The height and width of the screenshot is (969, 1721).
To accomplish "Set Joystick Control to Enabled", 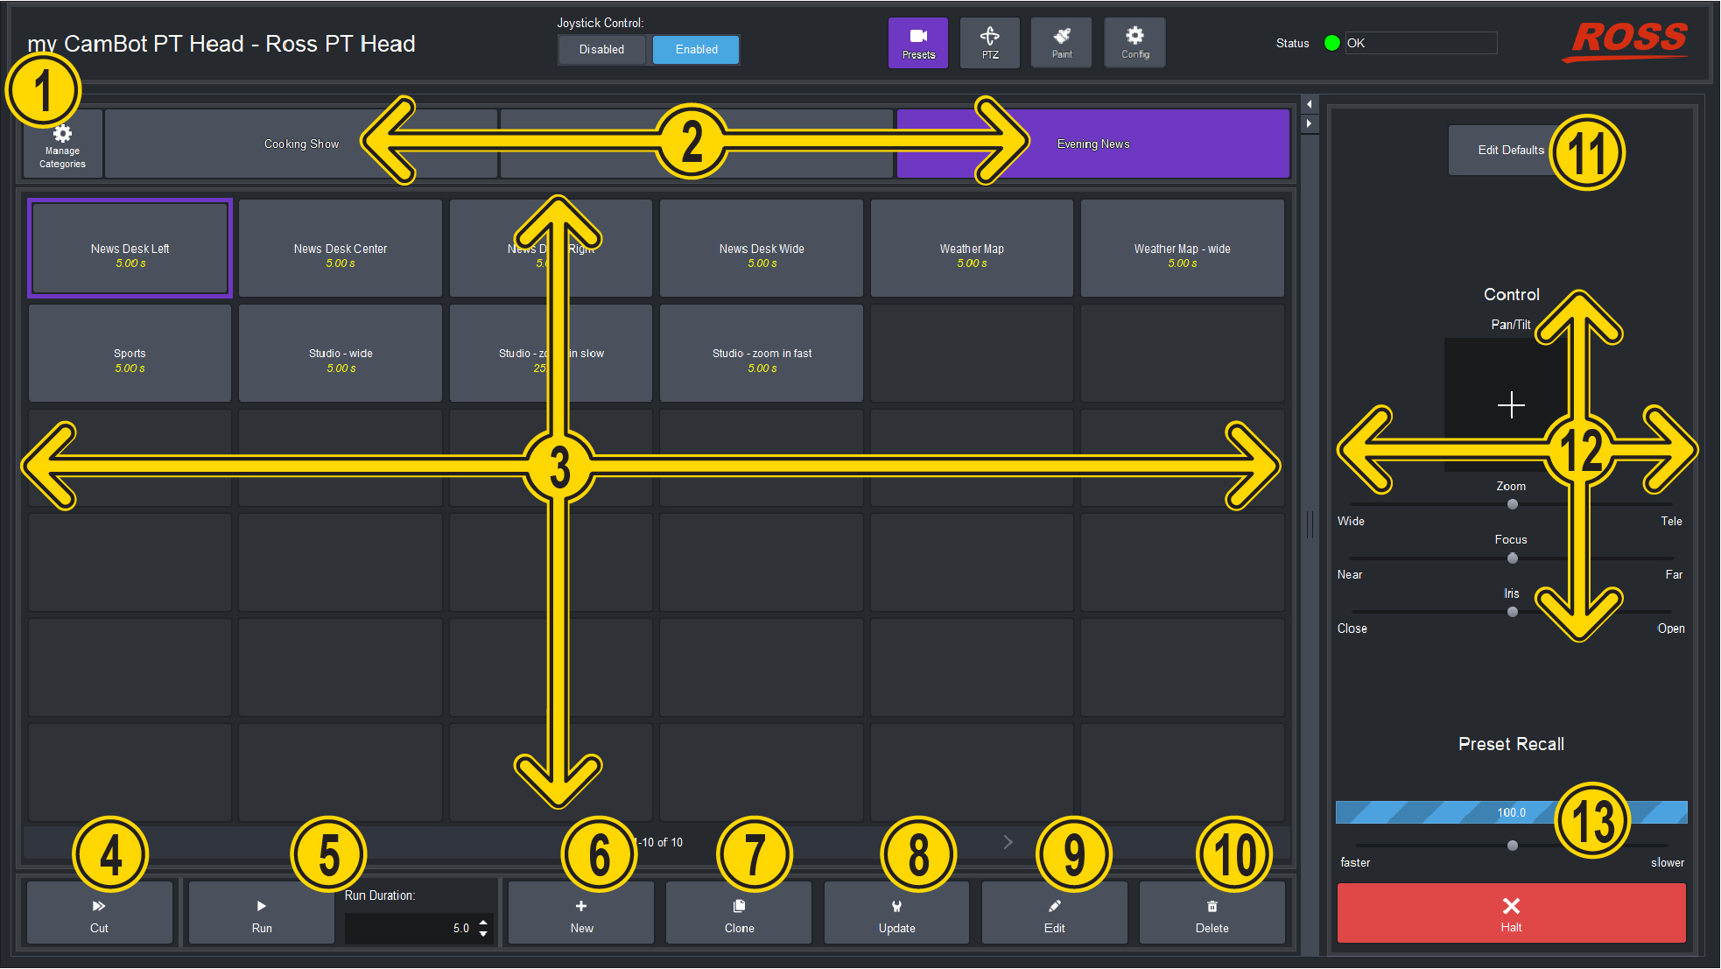I will tap(696, 49).
